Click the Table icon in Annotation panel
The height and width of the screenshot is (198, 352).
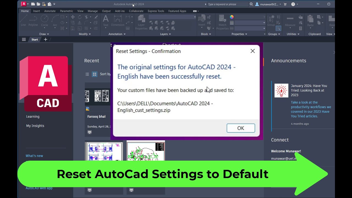128,28
